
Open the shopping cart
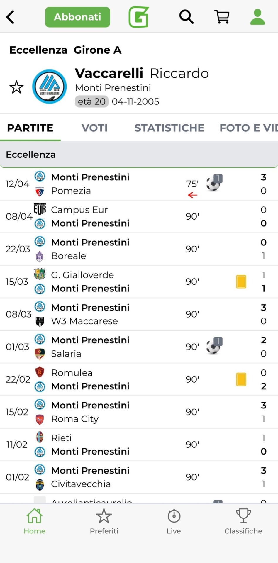coord(222,17)
